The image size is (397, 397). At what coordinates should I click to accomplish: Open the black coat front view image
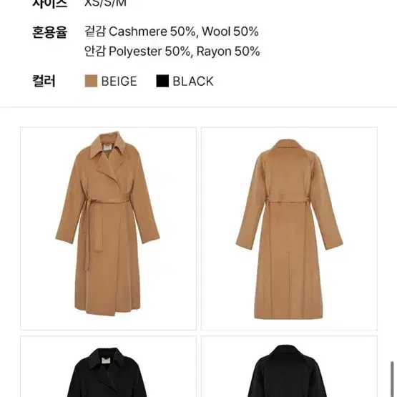[x=108, y=366]
